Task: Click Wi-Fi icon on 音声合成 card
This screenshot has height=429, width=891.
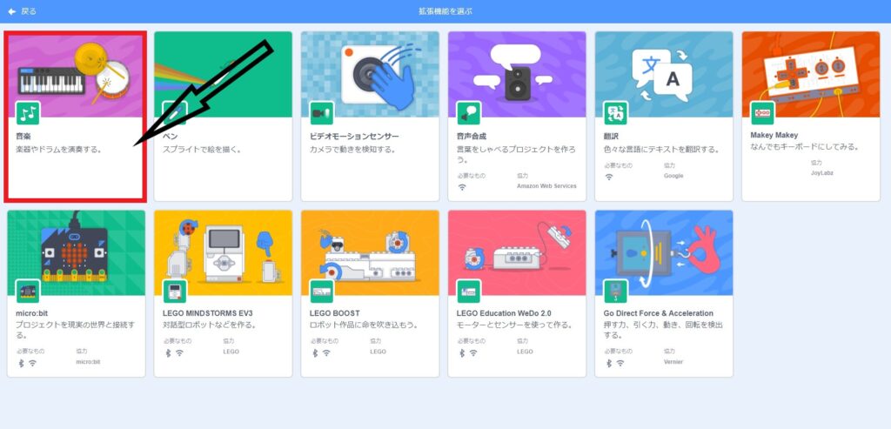Action: pyautogui.click(x=462, y=187)
